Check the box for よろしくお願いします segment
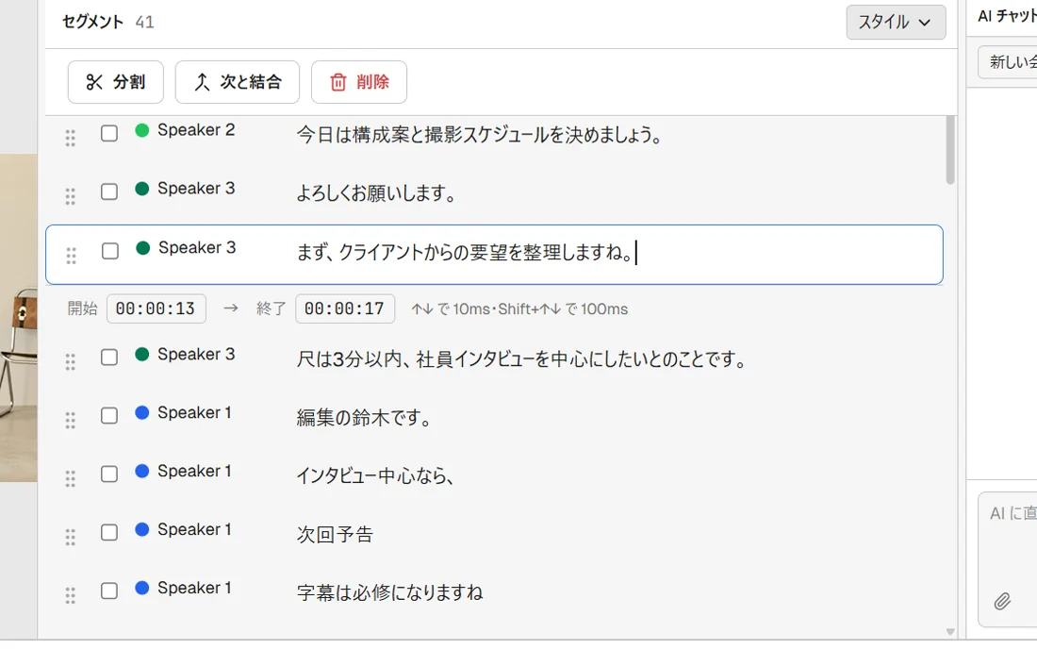This screenshot has height=649, width=1037. coord(109,191)
